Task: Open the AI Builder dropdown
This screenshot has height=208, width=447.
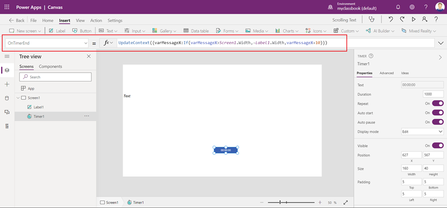Action: (381, 31)
